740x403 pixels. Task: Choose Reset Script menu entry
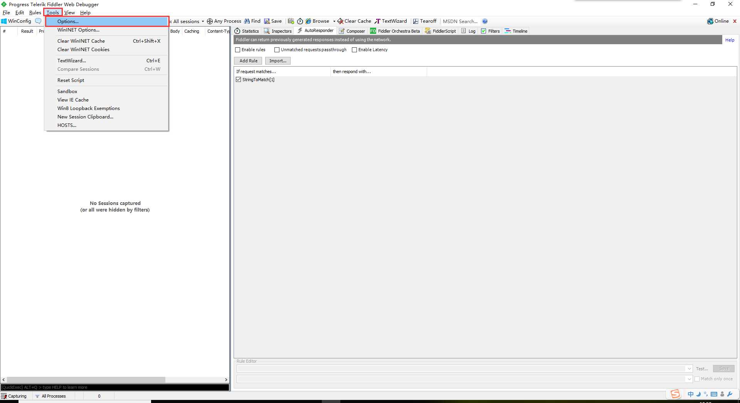pos(107,80)
